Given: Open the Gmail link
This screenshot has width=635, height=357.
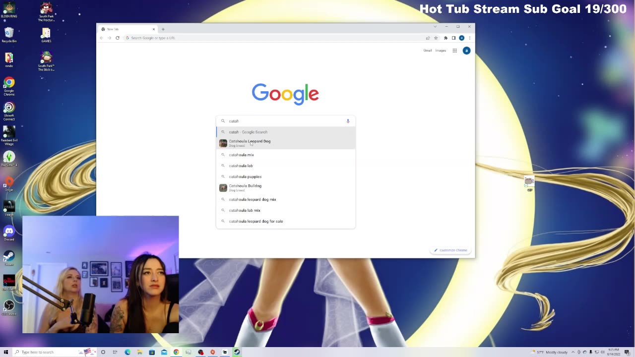Looking at the screenshot, I should coord(428,51).
